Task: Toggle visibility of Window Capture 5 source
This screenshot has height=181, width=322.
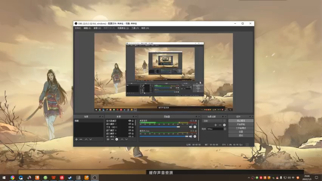Action: (x=130, y=130)
